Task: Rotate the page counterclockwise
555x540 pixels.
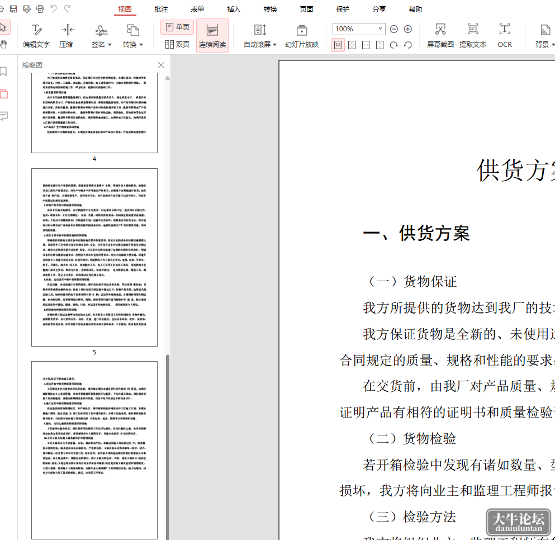Action: pyautogui.click(x=408, y=45)
